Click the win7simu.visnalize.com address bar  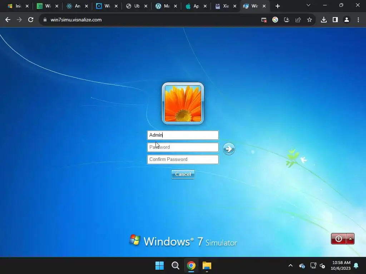[76, 20]
